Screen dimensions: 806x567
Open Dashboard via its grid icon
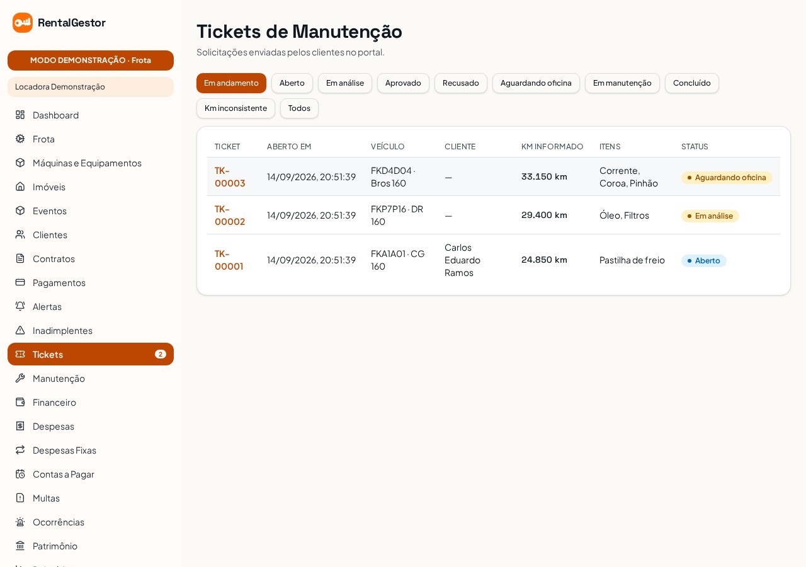tap(20, 115)
